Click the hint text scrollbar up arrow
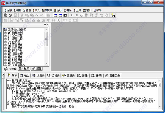This screenshot has height=113, width=165. [159, 81]
